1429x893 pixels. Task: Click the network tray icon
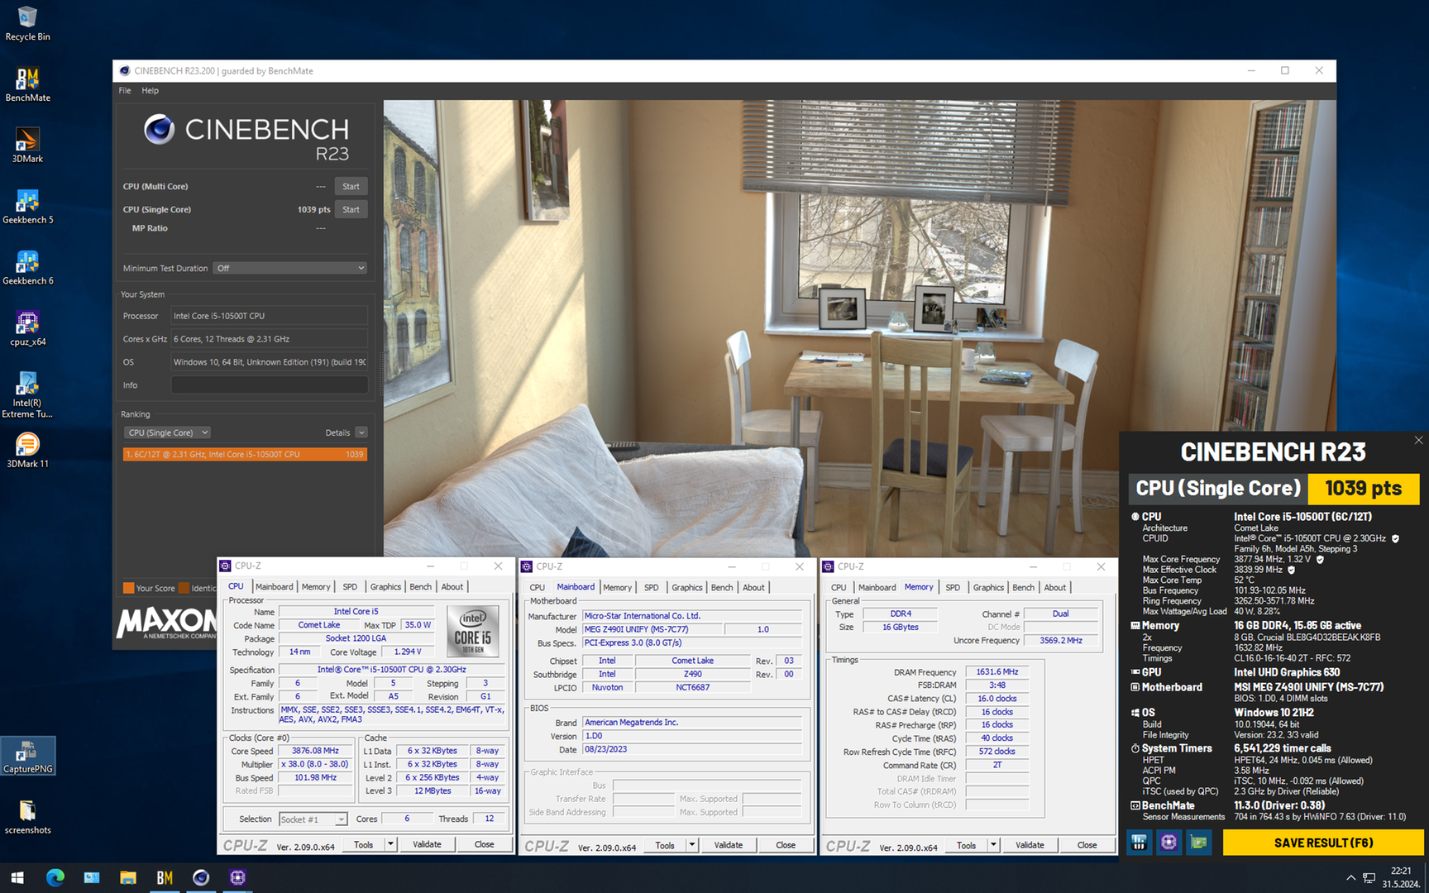pyautogui.click(x=1369, y=877)
